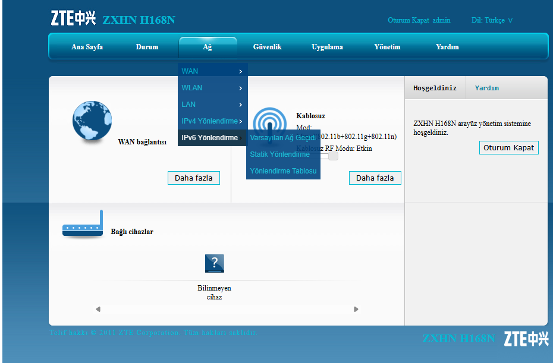Viewport: 553px width, 363px height.
Task: Expand IPv4 Yönlendirme submenu
Action: coord(213,121)
